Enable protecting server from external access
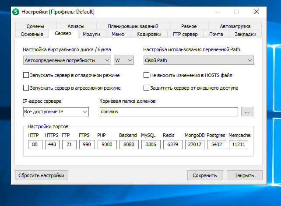 (147, 87)
